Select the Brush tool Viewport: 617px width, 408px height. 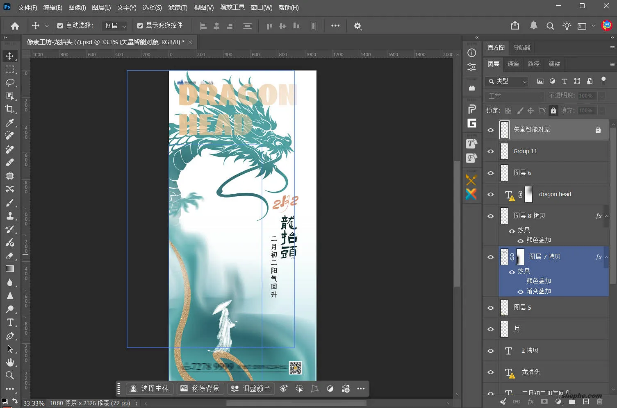pos(10,202)
